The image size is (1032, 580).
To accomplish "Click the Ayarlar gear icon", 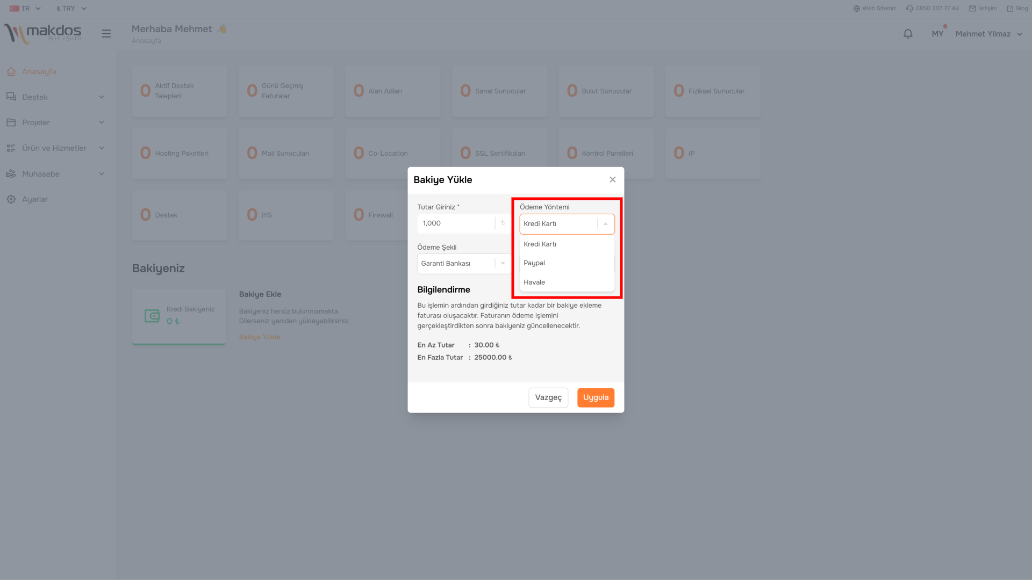I will pos(11,199).
